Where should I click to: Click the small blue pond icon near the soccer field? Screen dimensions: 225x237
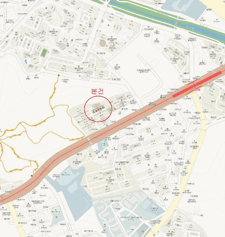[x=26, y=62]
